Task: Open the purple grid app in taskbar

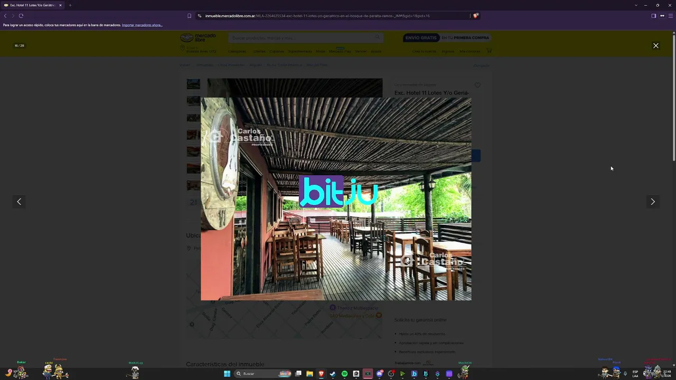Action: tap(449, 374)
